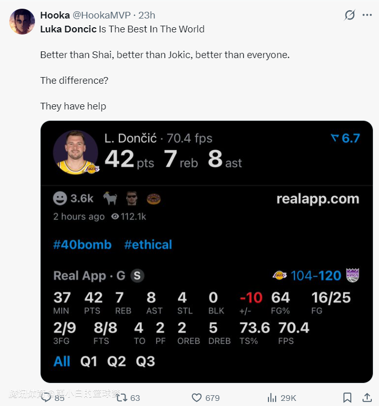
Task: Switch to the Q3 tab
Action: [146, 361]
